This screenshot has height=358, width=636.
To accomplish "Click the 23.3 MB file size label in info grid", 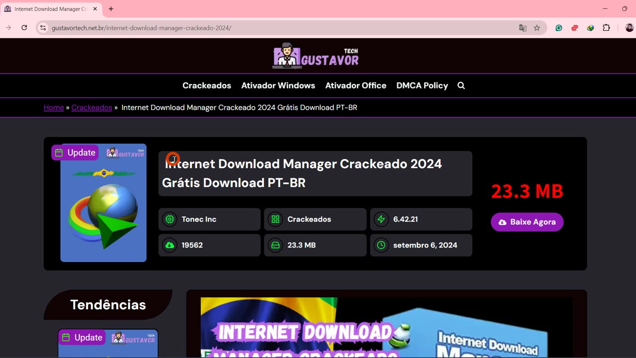I will [x=302, y=245].
